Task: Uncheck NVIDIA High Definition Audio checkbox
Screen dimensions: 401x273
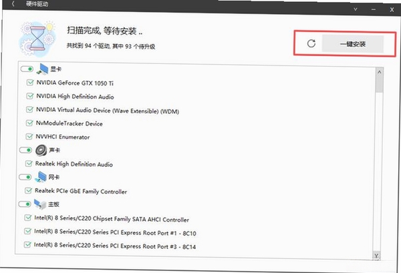Action: tap(30, 95)
